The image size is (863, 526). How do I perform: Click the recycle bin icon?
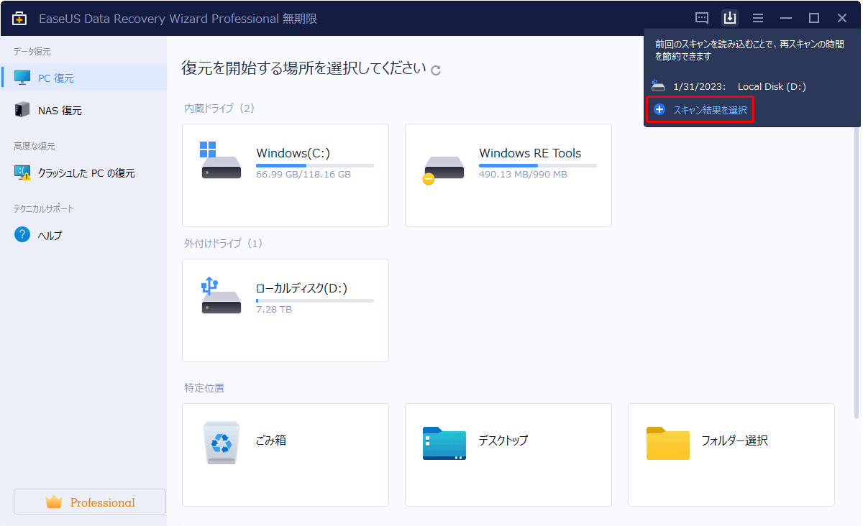pos(222,443)
